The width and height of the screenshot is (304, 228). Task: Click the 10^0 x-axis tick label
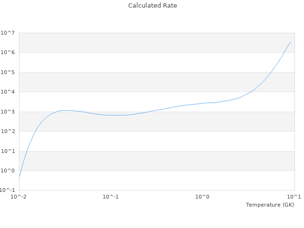tap(203, 197)
